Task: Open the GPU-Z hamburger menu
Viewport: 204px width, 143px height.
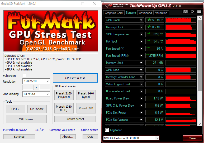Action: point(199,11)
